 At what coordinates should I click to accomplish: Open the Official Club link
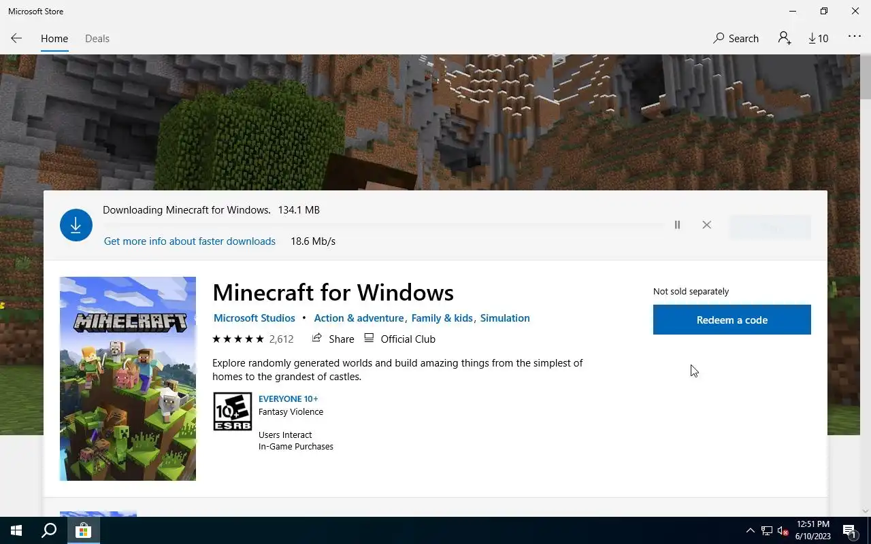tap(400, 339)
